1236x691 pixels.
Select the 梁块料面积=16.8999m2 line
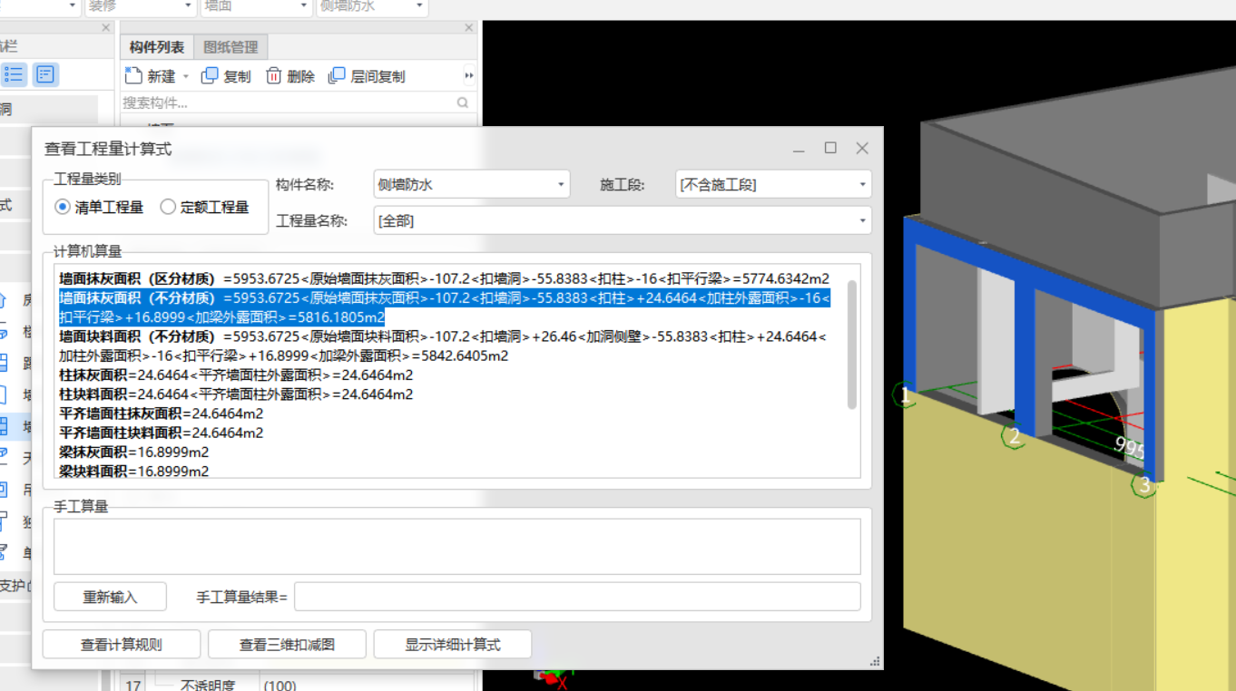click(x=134, y=471)
